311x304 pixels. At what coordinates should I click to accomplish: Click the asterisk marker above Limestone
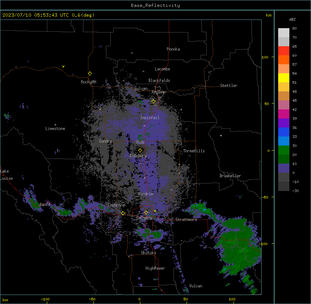click(x=55, y=125)
